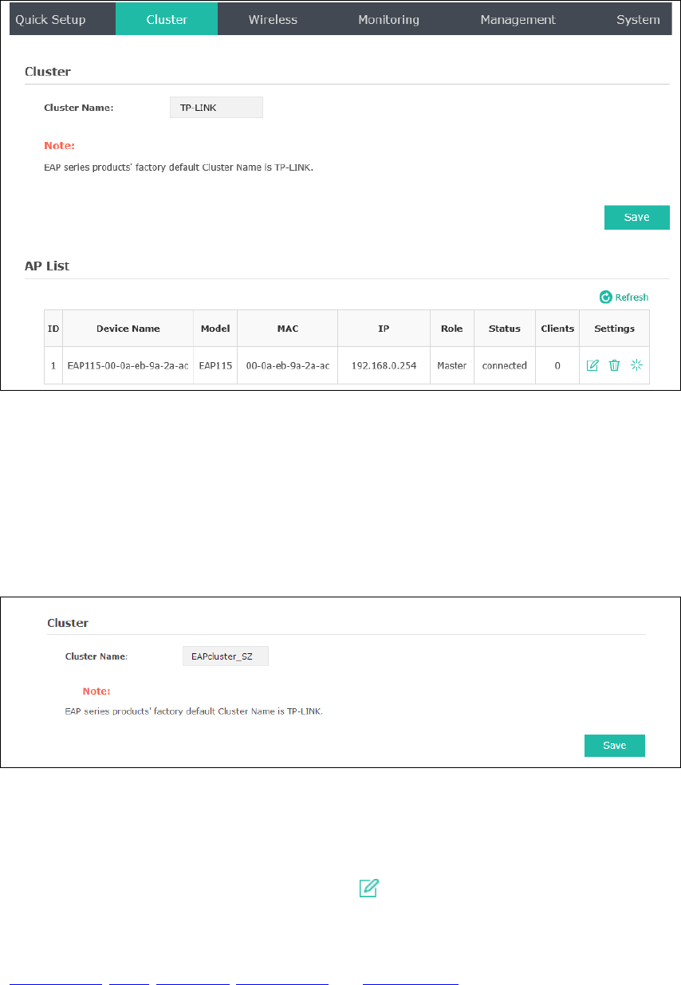Click the refresh circular arrow icon

(605, 297)
